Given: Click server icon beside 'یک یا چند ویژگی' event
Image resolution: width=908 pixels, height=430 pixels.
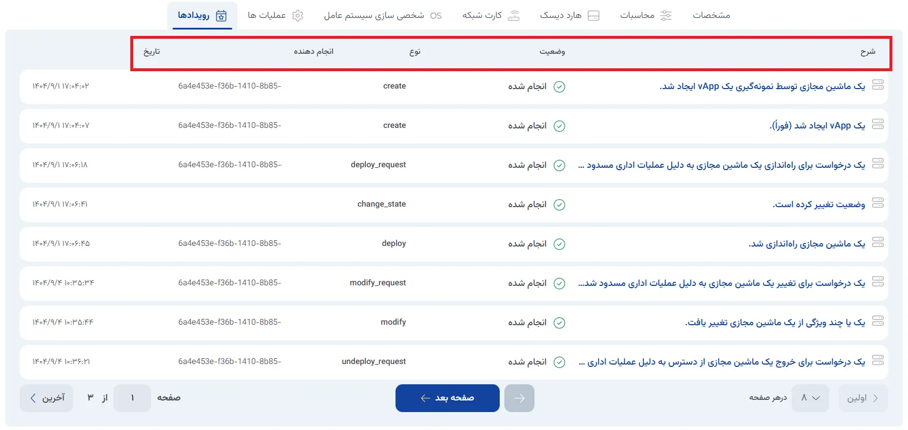Looking at the screenshot, I should pos(878,321).
